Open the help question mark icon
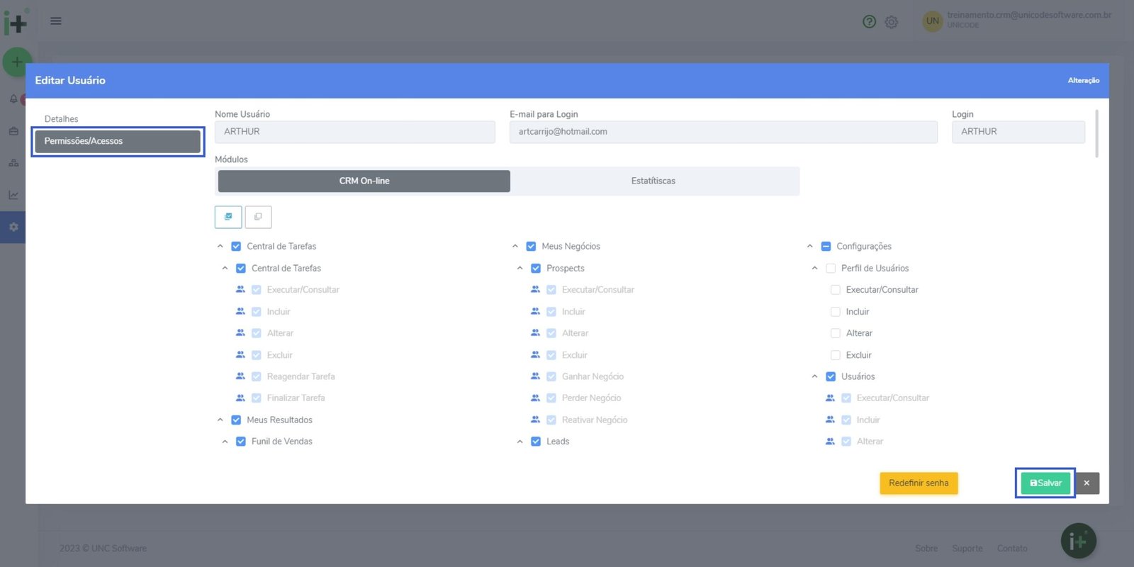Screen dimensions: 1134x567 tap(869, 21)
